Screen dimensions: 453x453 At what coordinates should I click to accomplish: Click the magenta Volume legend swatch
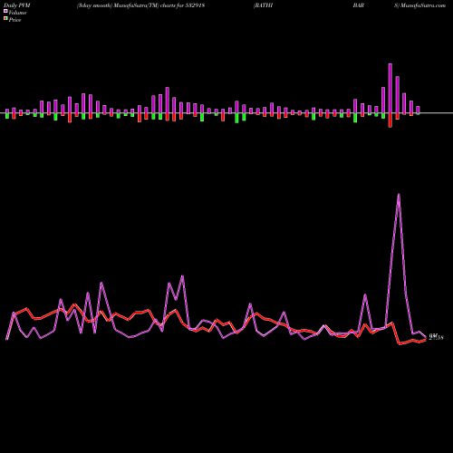point(5,11)
